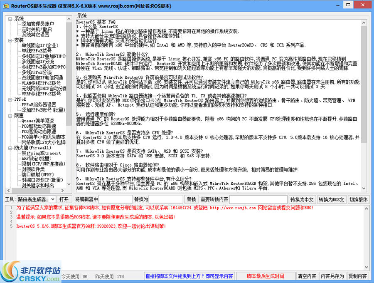Click the 替换 button
Viewport: 374px width, 283px height.
[x=191, y=199]
